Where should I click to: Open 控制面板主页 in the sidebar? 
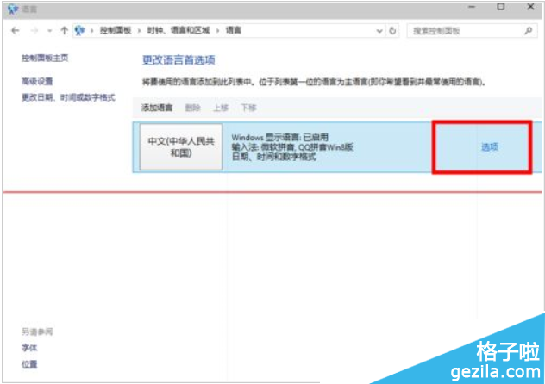(x=45, y=58)
